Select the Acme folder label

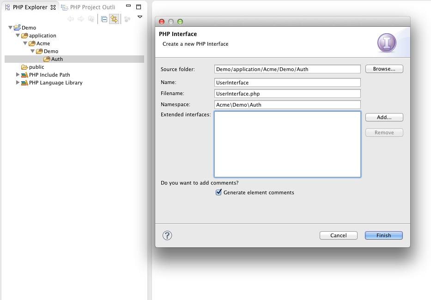[x=43, y=43]
